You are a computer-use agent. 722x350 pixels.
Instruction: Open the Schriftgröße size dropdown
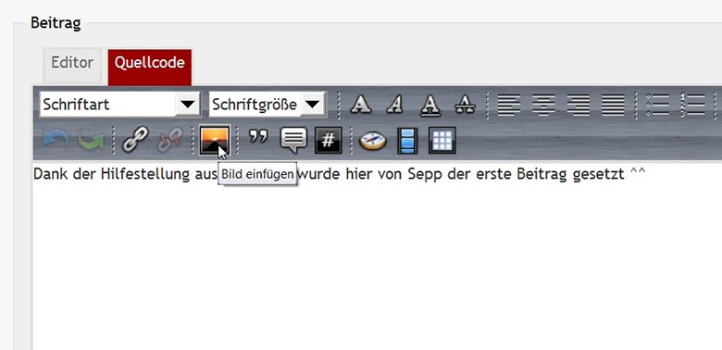click(x=268, y=105)
